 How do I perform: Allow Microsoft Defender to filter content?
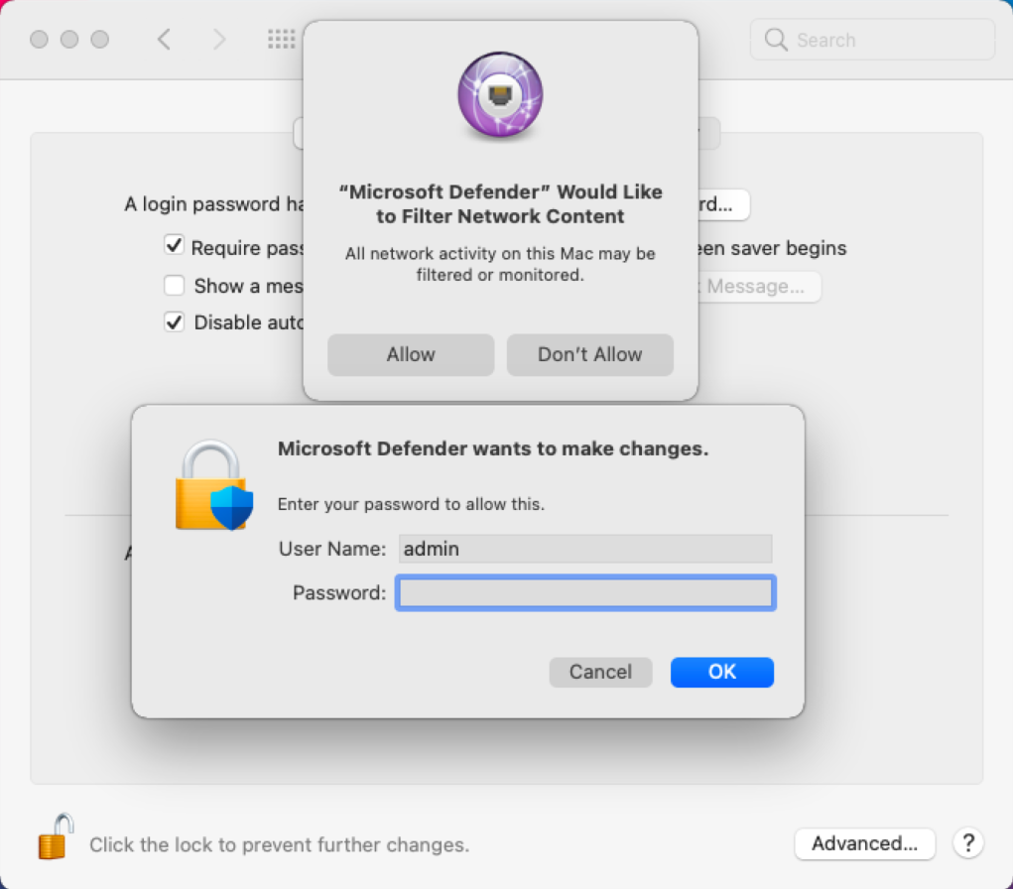point(411,354)
